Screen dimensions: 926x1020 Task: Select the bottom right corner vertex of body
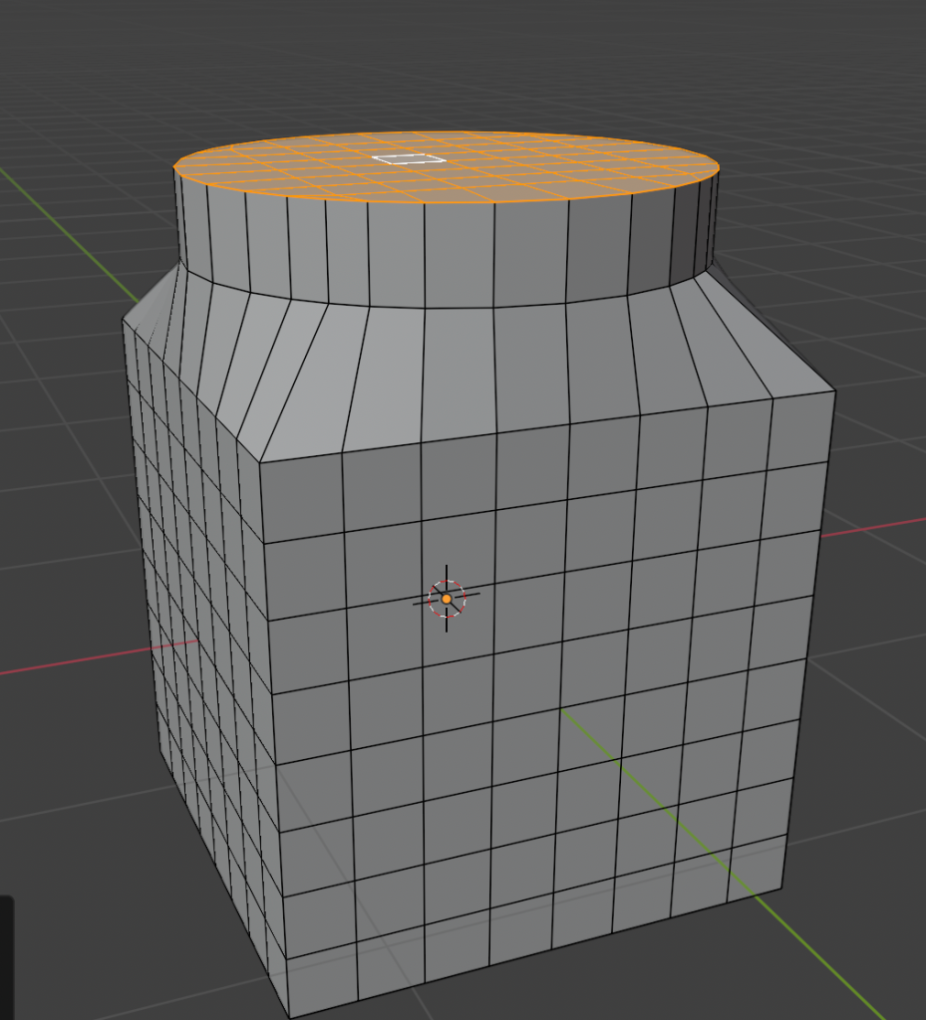pyautogui.click(x=783, y=890)
